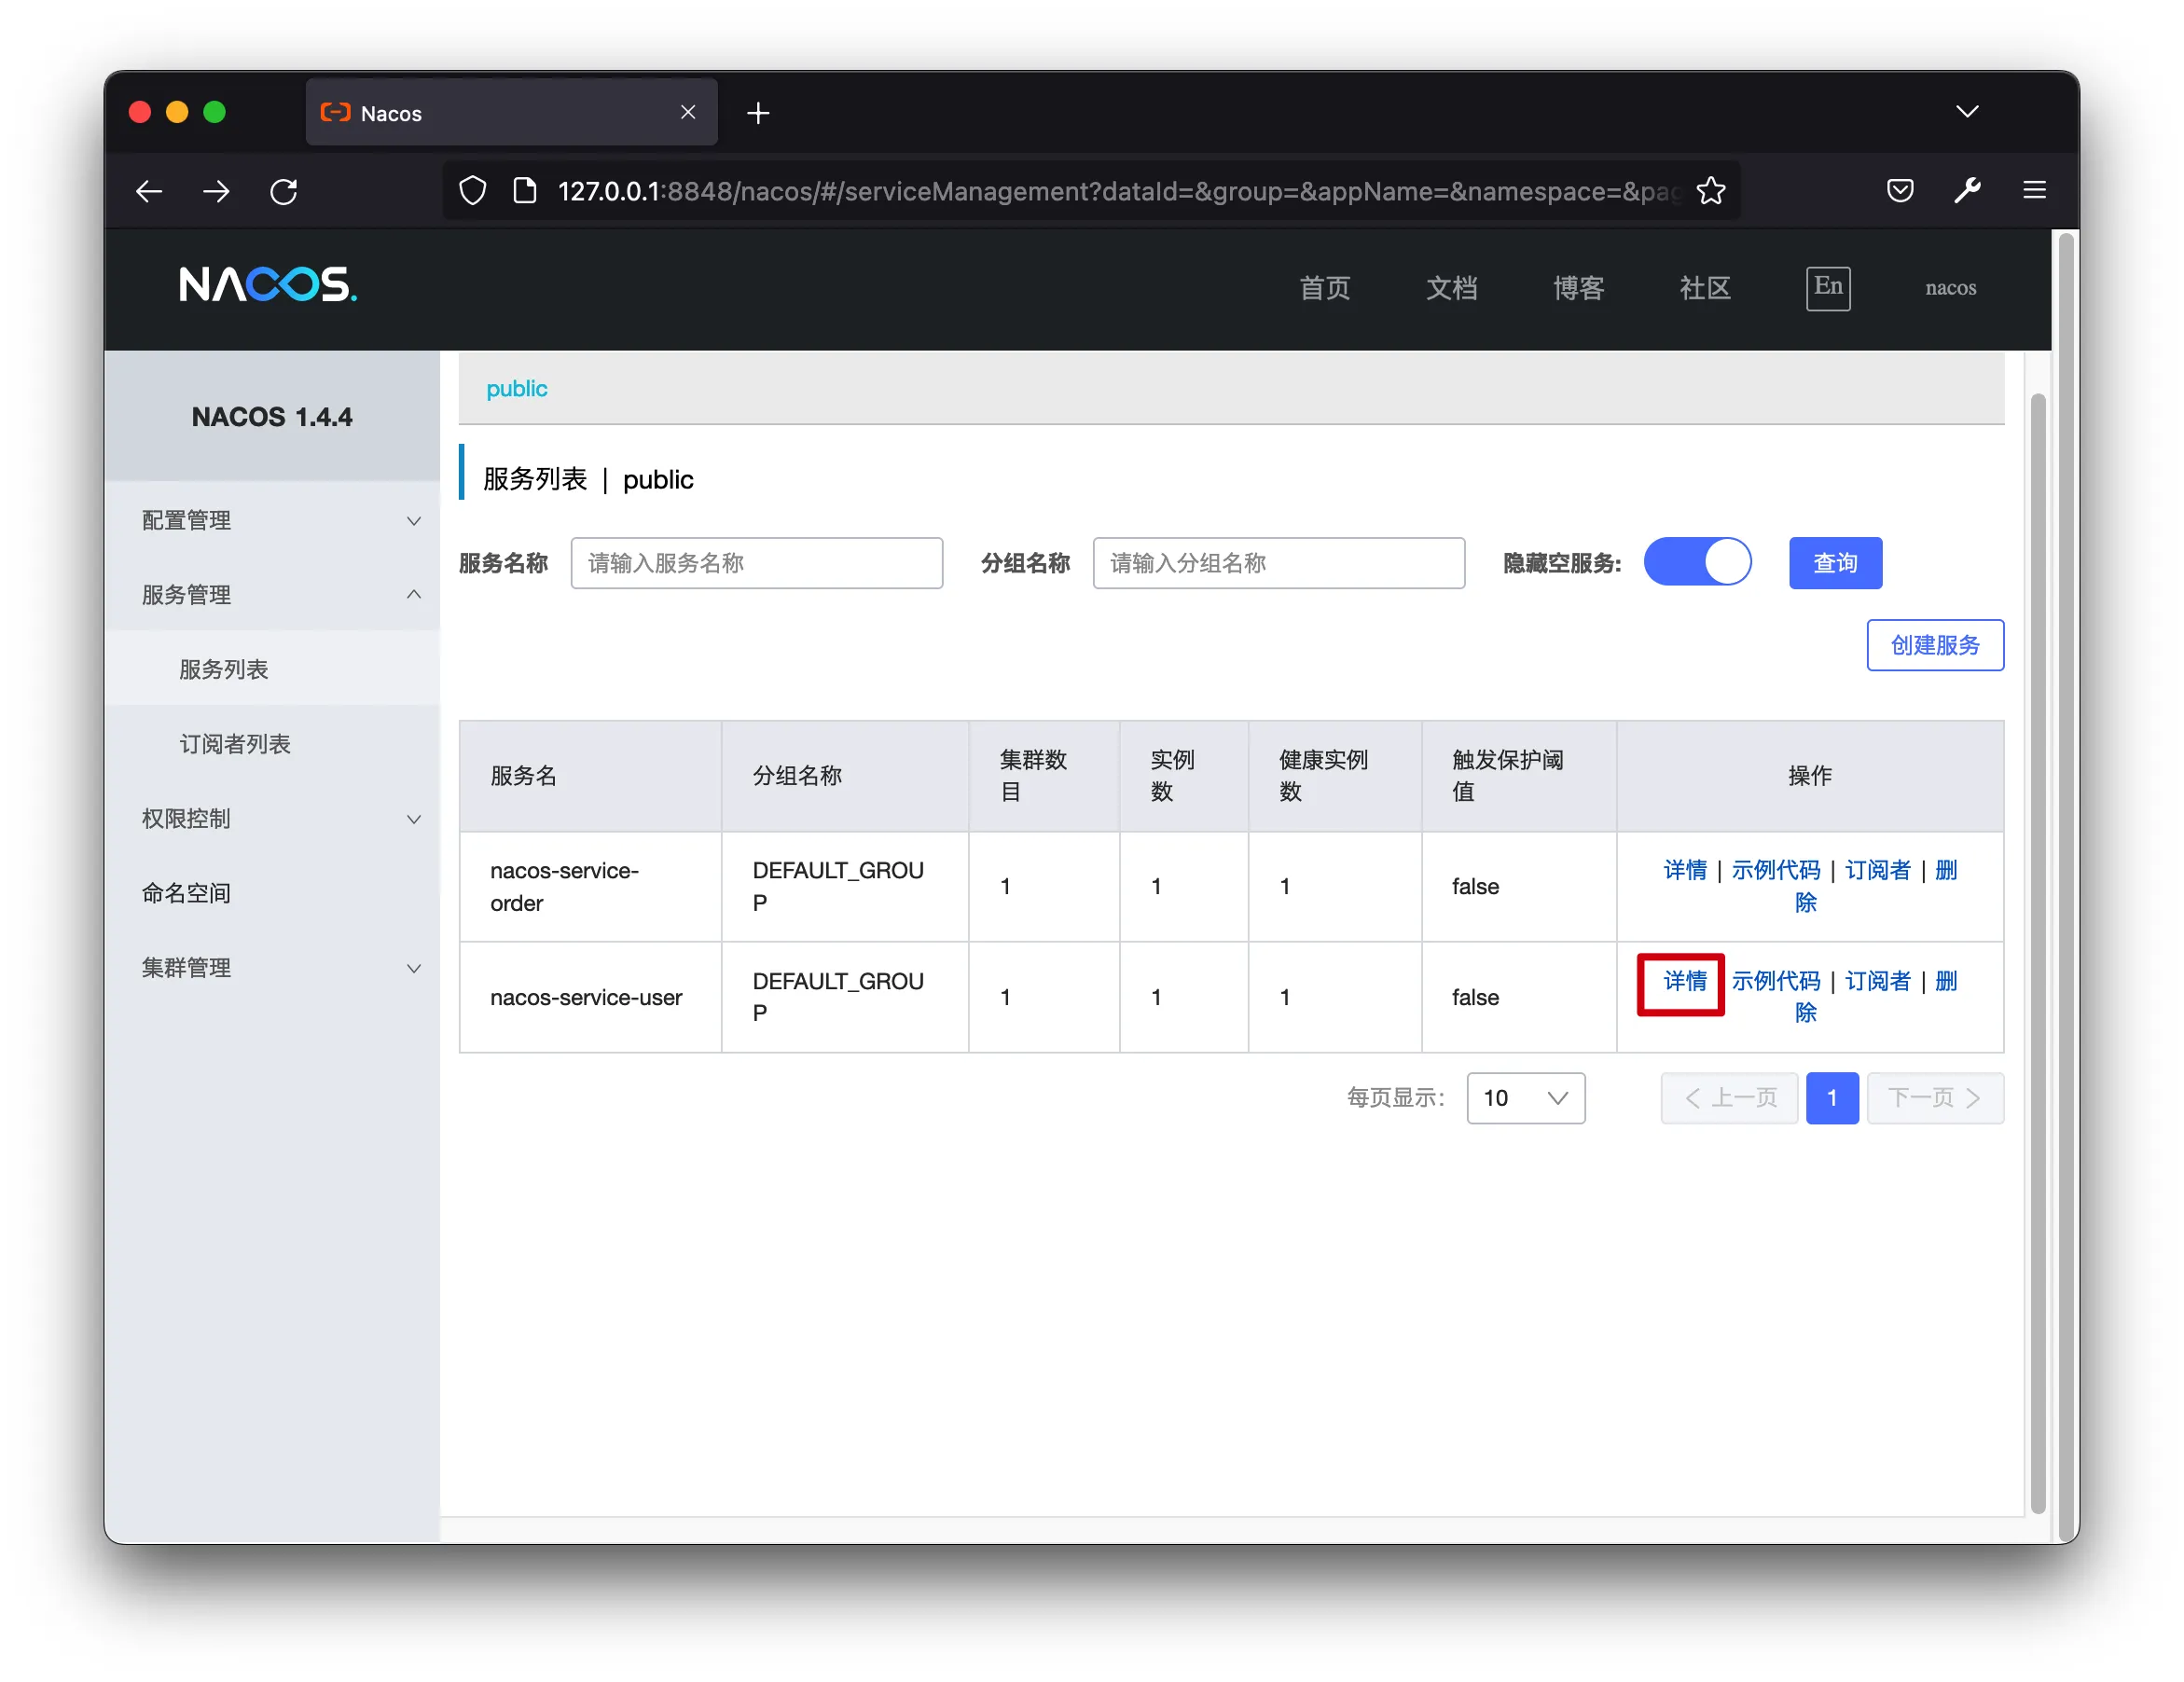Click the browser address bar URL
Viewport: 2184px width, 1682px height.
[x=1118, y=191]
